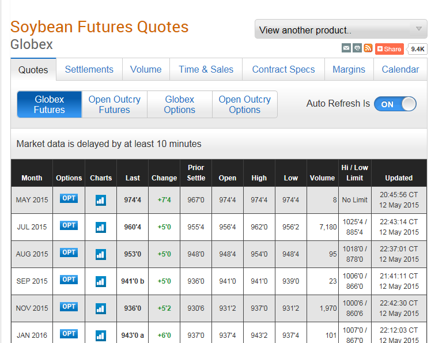Viewport: 431px width, 343px height.
Task: Select the Globex Options view
Action: pos(179,104)
